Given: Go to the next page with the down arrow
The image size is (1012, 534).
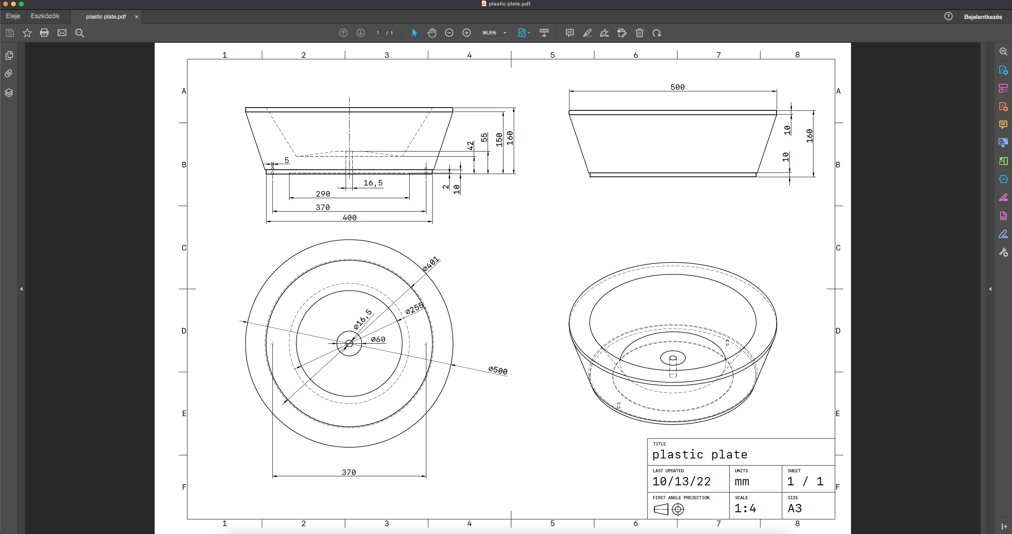Looking at the screenshot, I should 361,33.
